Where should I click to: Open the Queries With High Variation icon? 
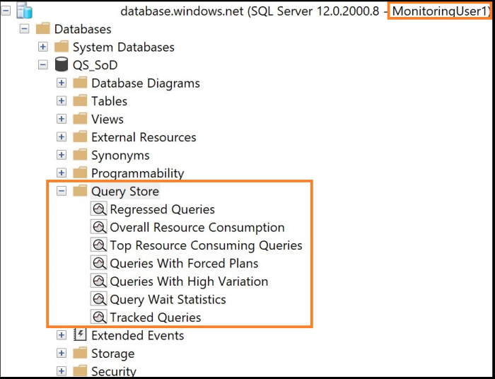click(x=99, y=281)
